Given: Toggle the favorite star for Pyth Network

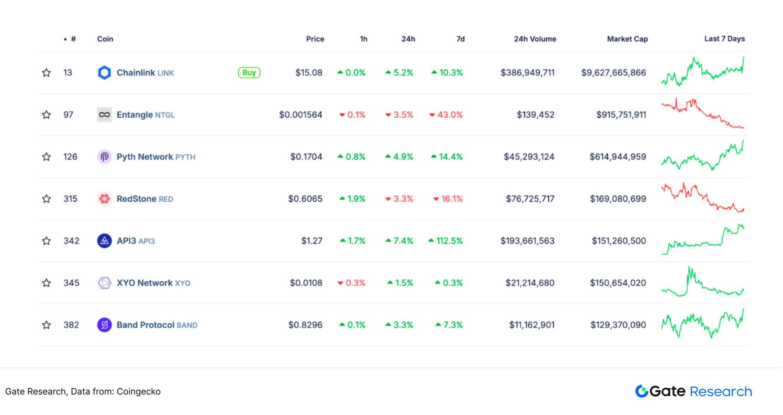Looking at the screenshot, I should tap(47, 157).
